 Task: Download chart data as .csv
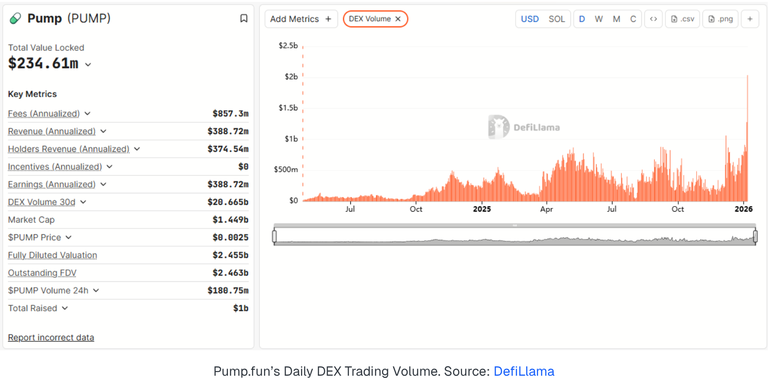pyautogui.click(x=682, y=19)
